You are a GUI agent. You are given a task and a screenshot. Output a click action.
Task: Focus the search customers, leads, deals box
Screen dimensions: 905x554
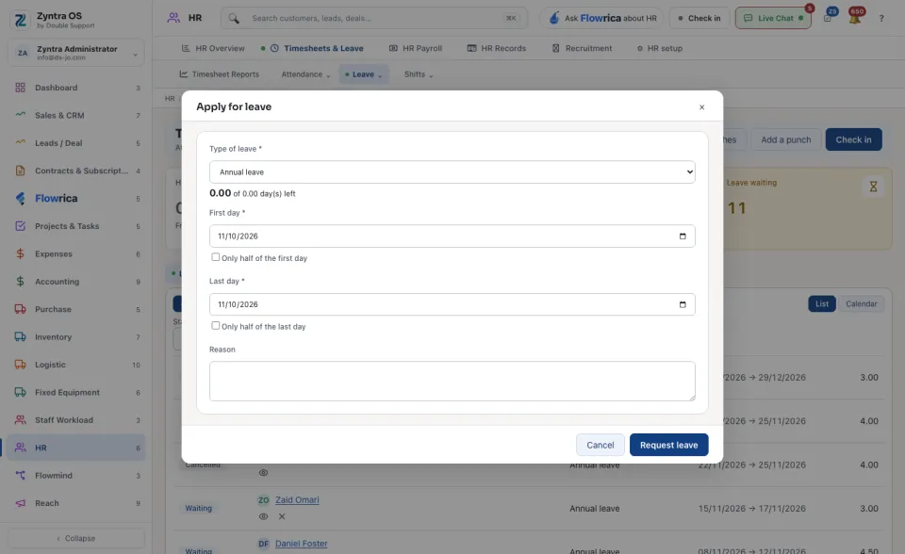[x=374, y=19]
